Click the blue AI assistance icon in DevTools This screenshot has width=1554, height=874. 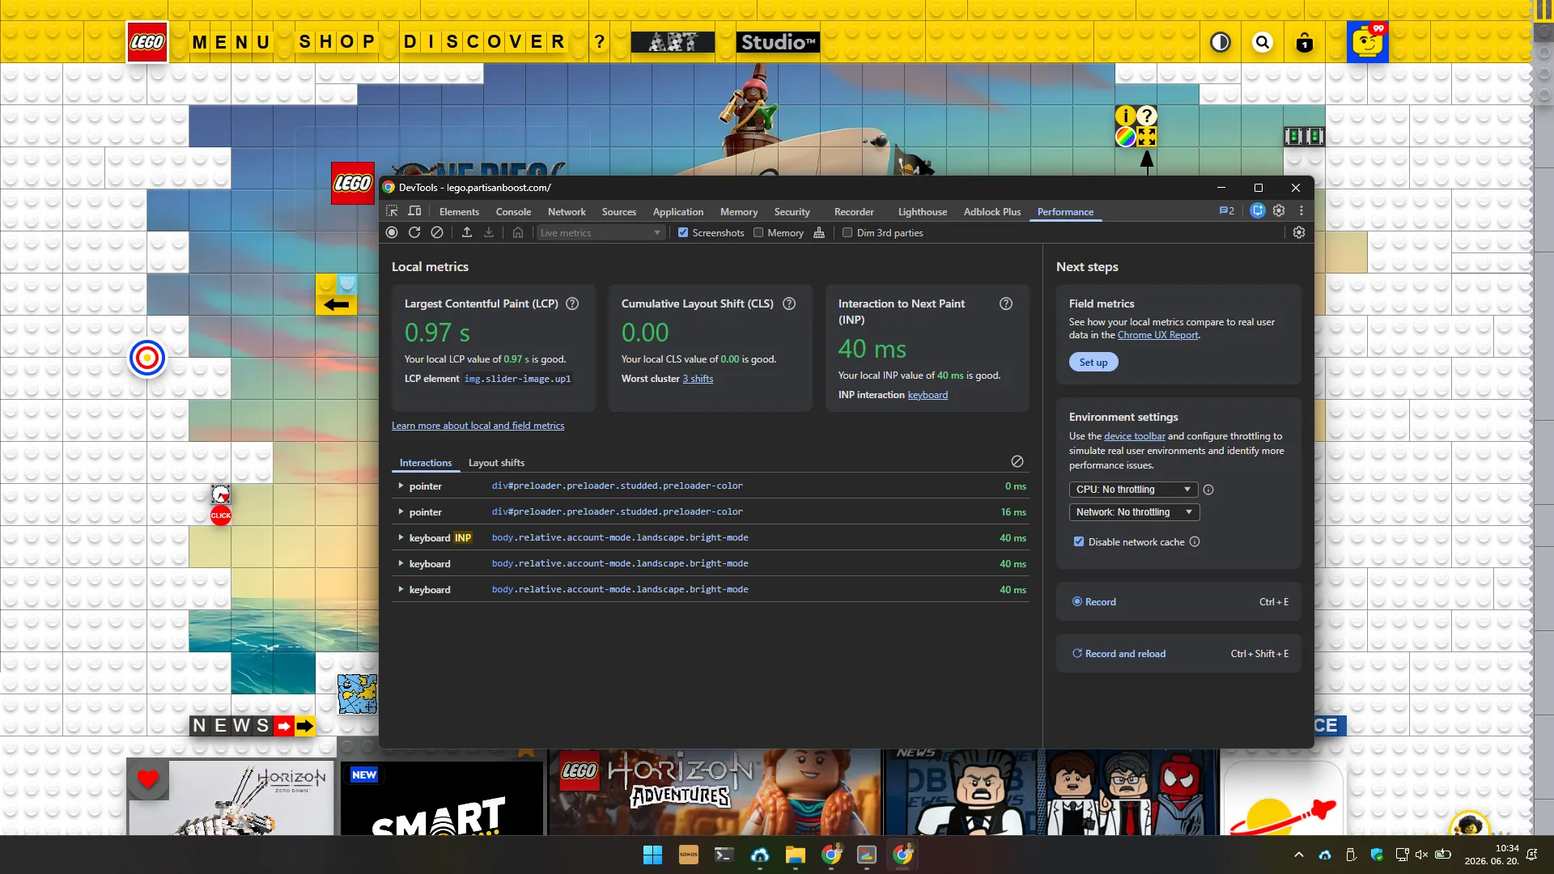click(x=1257, y=211)
